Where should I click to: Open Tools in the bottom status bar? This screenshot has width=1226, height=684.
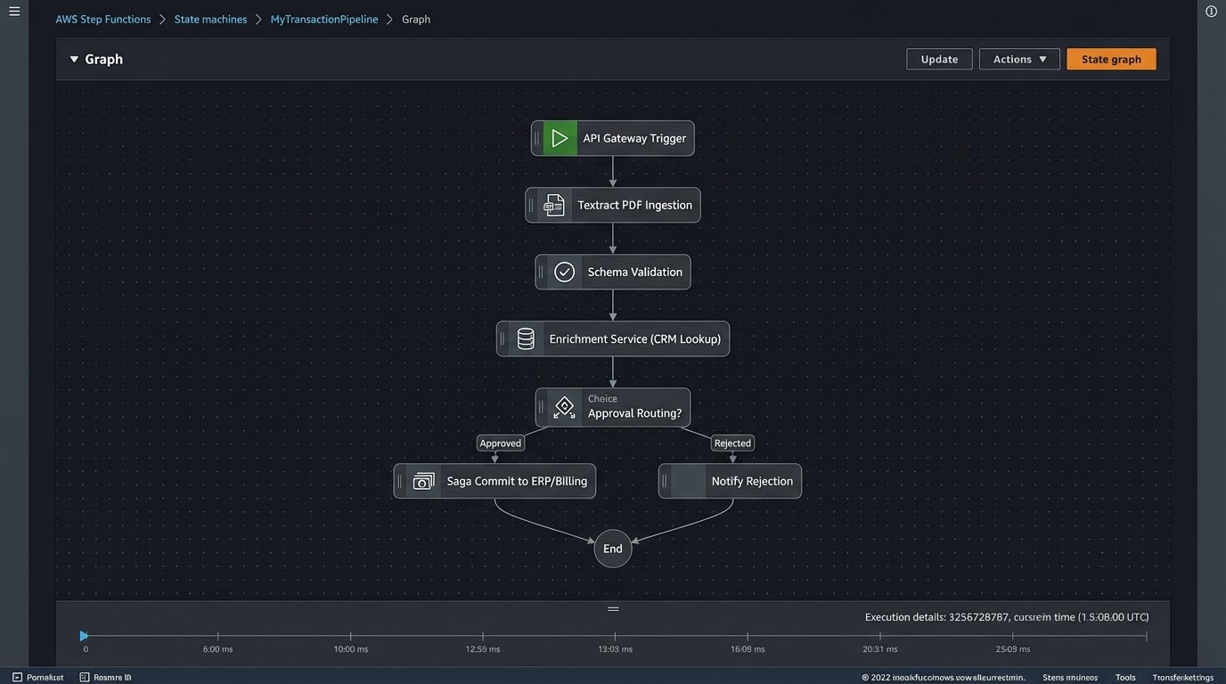1125,678
